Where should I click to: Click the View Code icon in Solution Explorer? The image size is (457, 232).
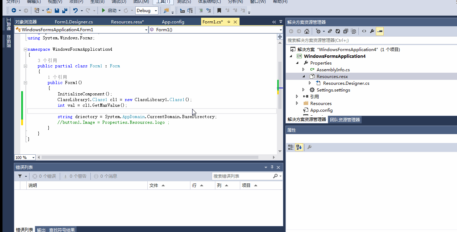pyautogui.click(x=364, y=31)
